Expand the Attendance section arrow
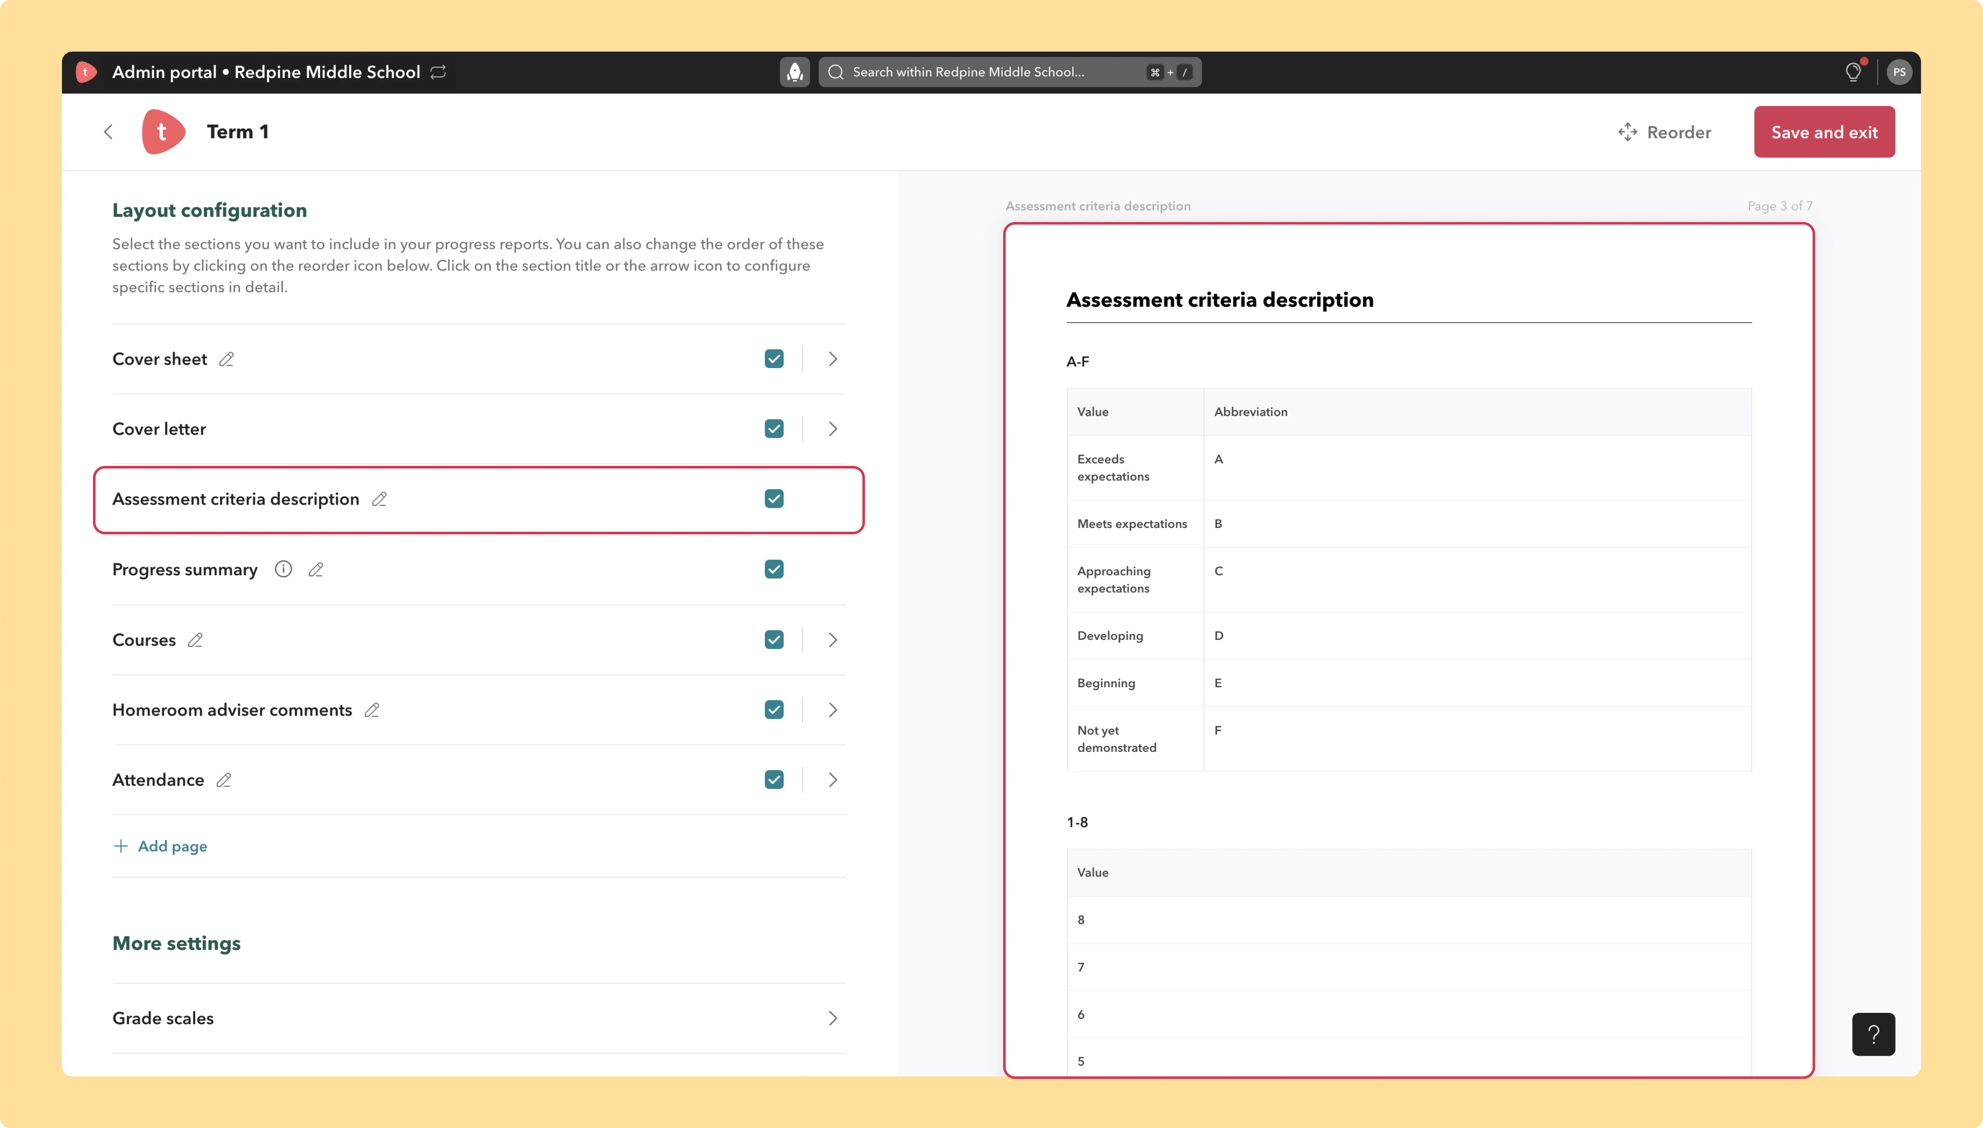This screenshot has height=1128, width=1983. (832, 780)
